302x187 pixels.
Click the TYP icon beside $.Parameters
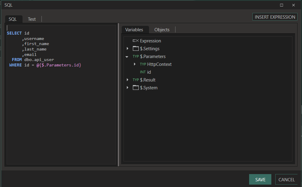136,57
